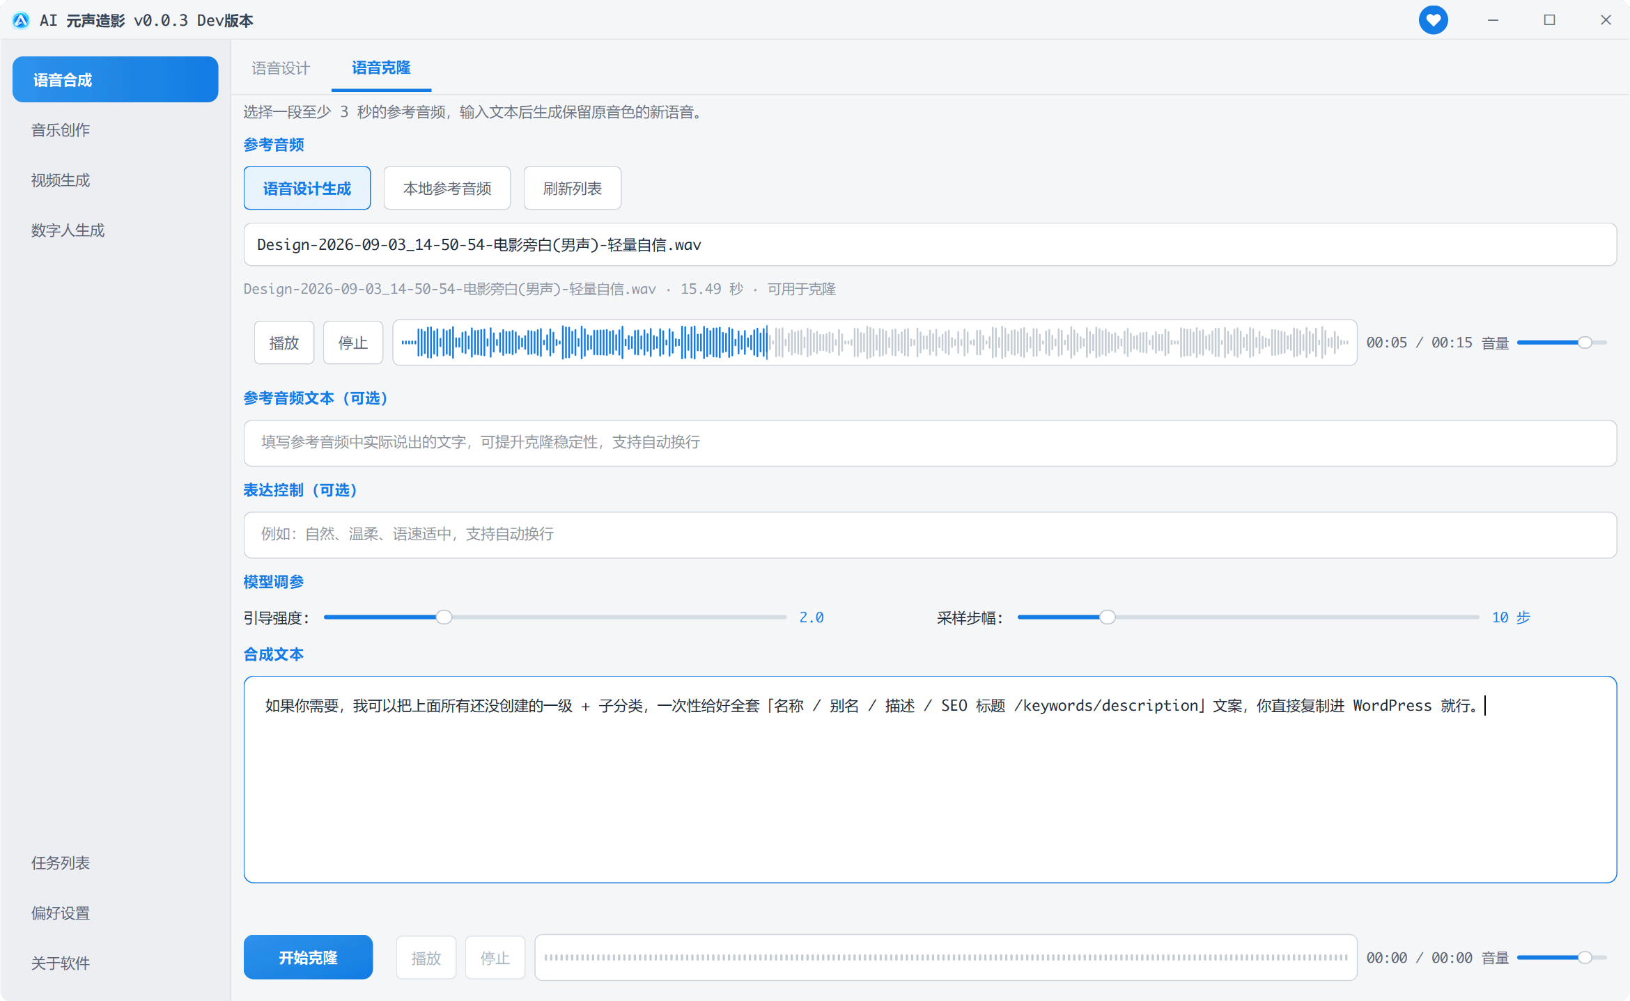Click the app logo icon in title bar
The image size is (1630, 1001).
21,20
